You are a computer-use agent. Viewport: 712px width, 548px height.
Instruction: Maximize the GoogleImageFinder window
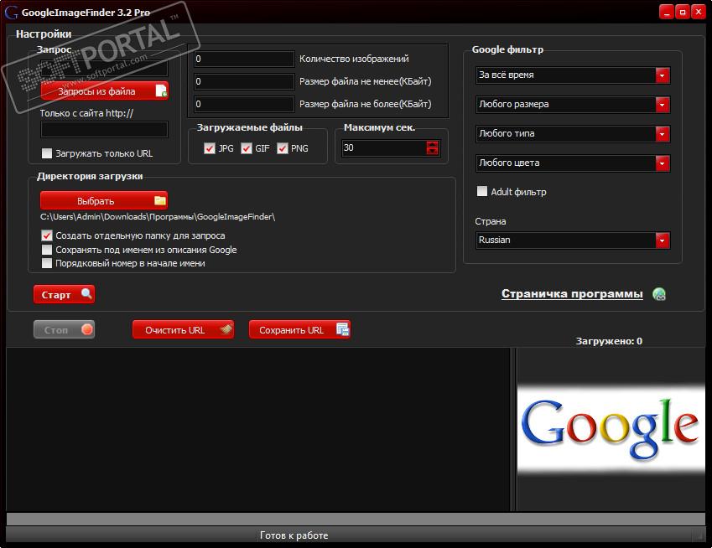[x=682, y=13]
